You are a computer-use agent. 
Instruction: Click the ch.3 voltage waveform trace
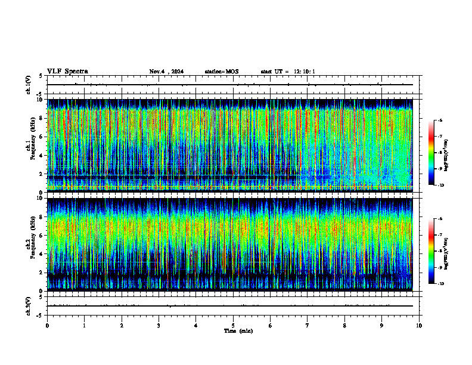point(230,306)
